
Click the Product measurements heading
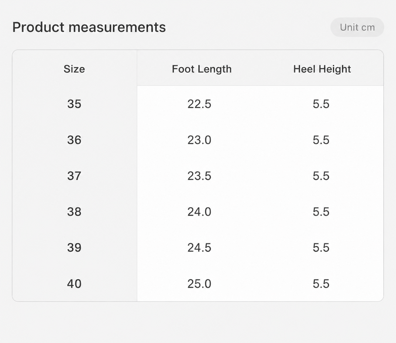[89, 27]
